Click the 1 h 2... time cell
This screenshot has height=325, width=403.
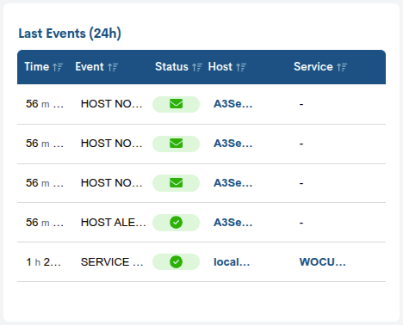pyautogui.click(x=43, y=261)
